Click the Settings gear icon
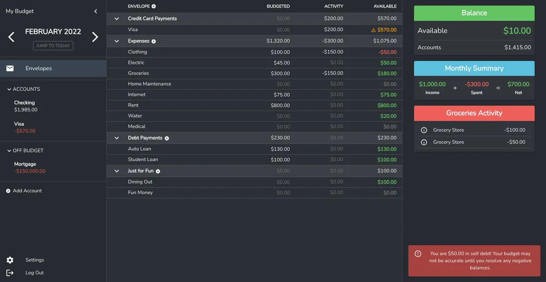The width and height of the screenshot is (546, 282). (10, 260)
